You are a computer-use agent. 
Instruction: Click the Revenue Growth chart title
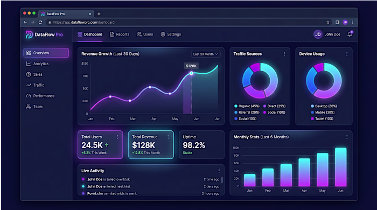click(x=110, y=54)
